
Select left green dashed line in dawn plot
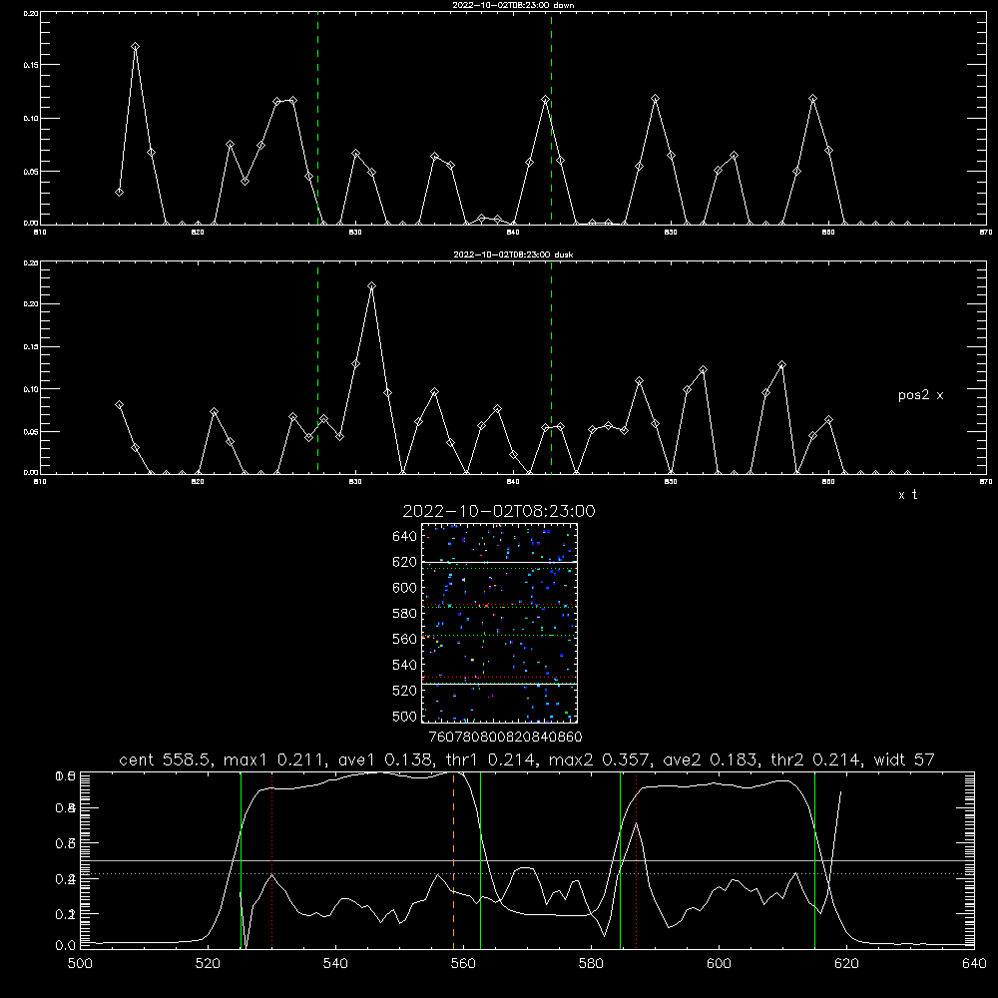[317, 118]
